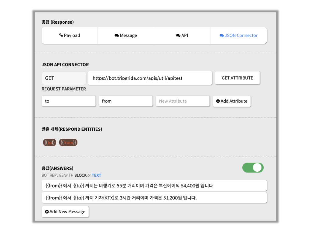Click the JSON Connector chat icon
The width and height of the screenshot is (311, 233).
(x=221, y=35)
